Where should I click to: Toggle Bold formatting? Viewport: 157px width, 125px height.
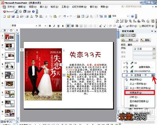50,26
